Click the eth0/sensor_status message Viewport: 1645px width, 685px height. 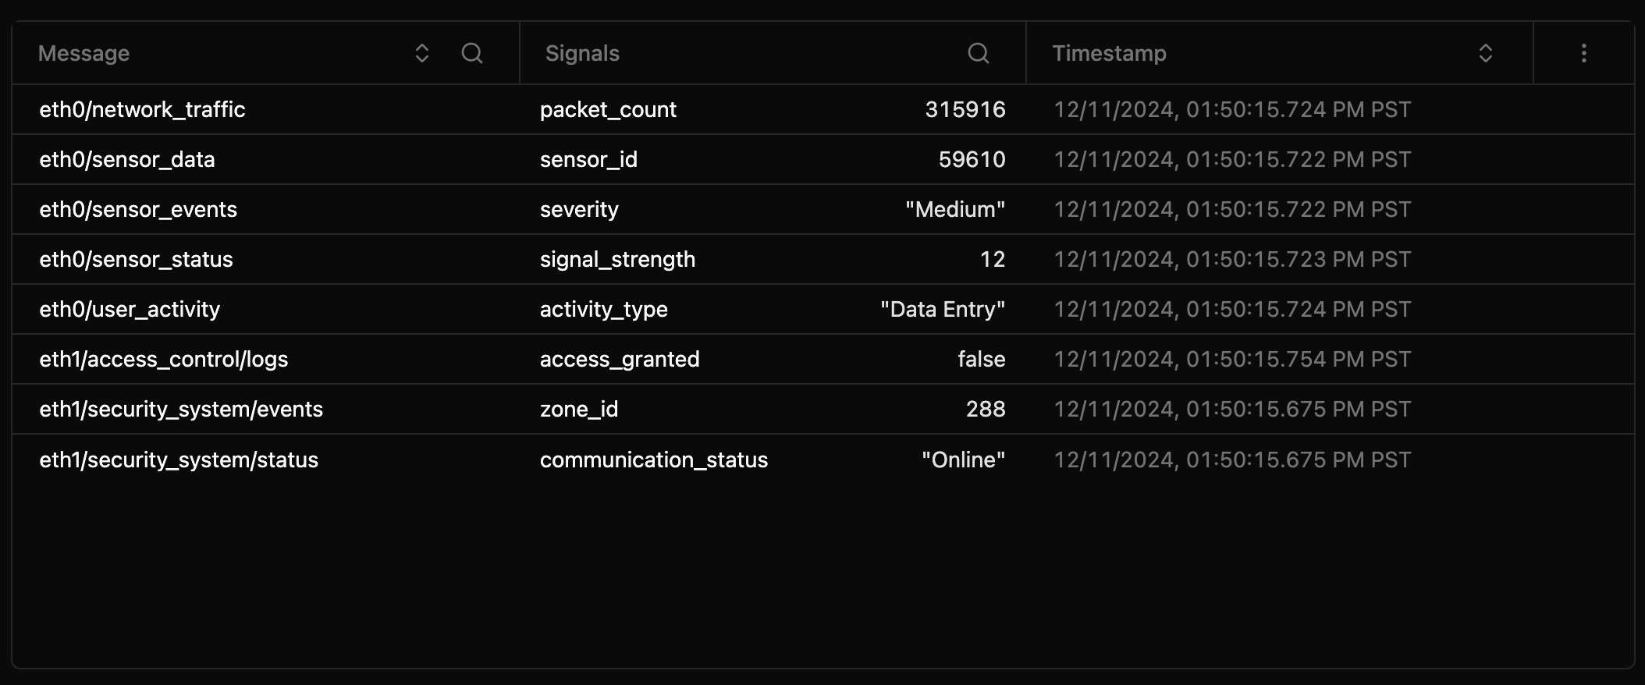[x=136, y=259]
